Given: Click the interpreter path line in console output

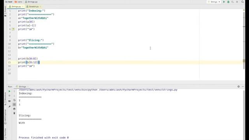Looking at the screenshot, I should pos(98,90).
